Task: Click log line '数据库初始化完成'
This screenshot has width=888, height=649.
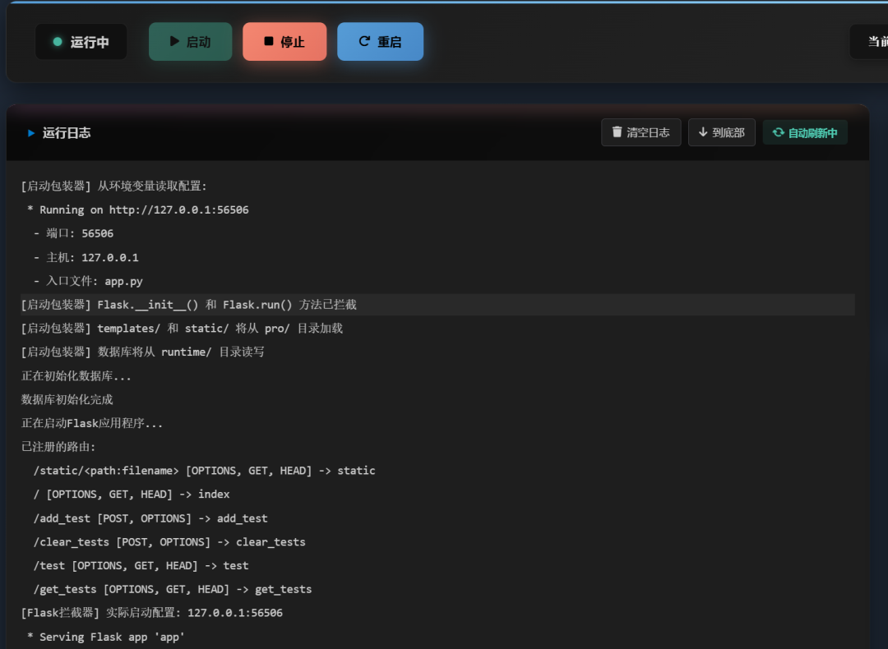Action: (67, 399)
